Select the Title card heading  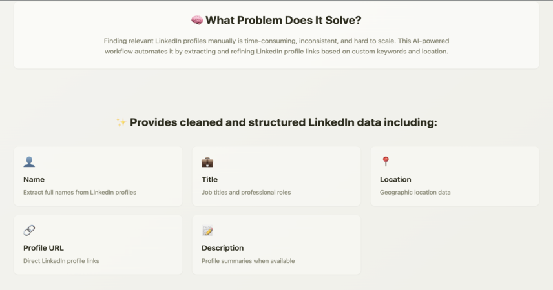pos(209,180)
